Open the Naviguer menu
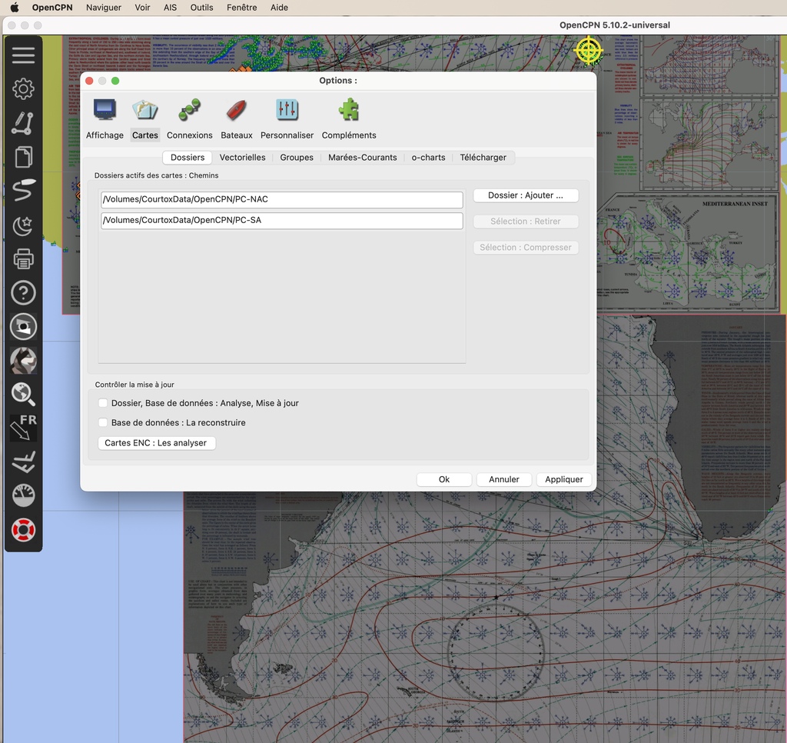 (104, 8)
